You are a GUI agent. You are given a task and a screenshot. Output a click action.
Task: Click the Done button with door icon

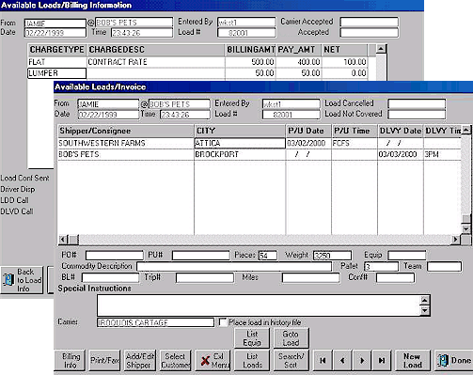454,360
